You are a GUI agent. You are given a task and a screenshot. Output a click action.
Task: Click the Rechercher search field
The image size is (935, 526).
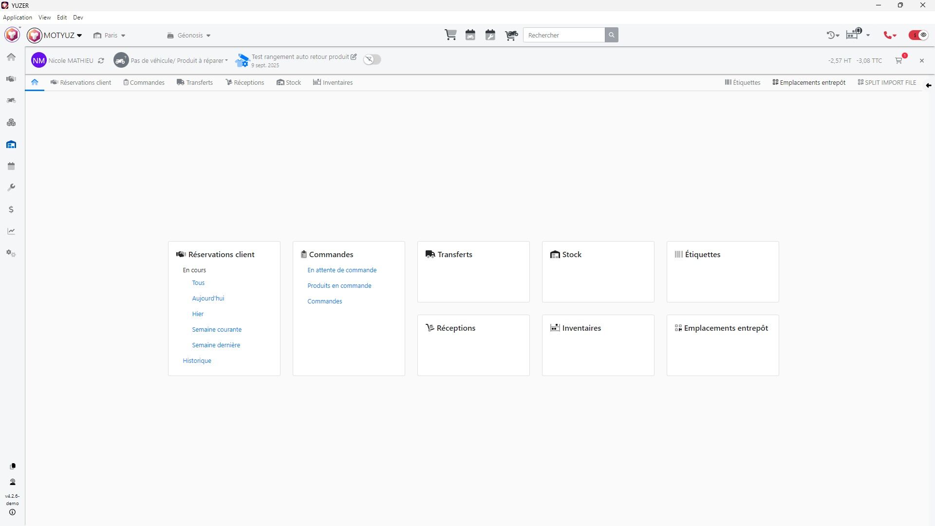tap(564, 35)
